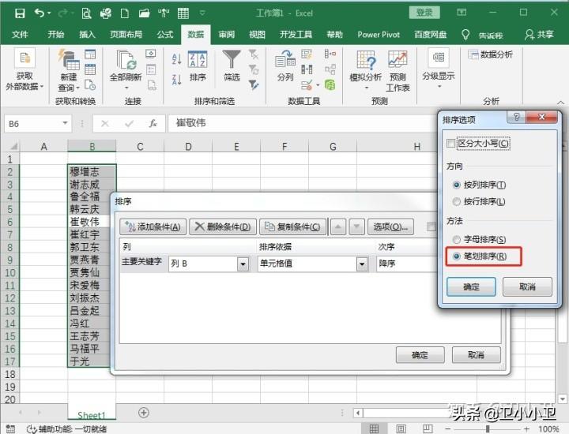The image size is (569, 434).
Task: Switch to Normal view icon in status bar
Action: [374, 429]
